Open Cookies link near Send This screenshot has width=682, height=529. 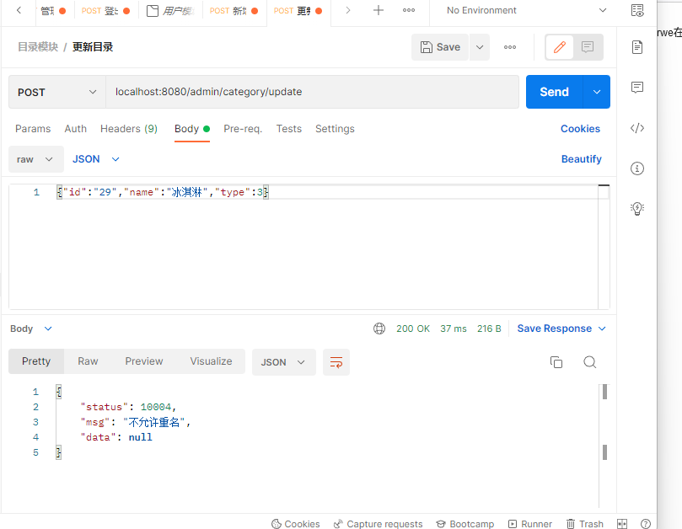pos(580,129)
